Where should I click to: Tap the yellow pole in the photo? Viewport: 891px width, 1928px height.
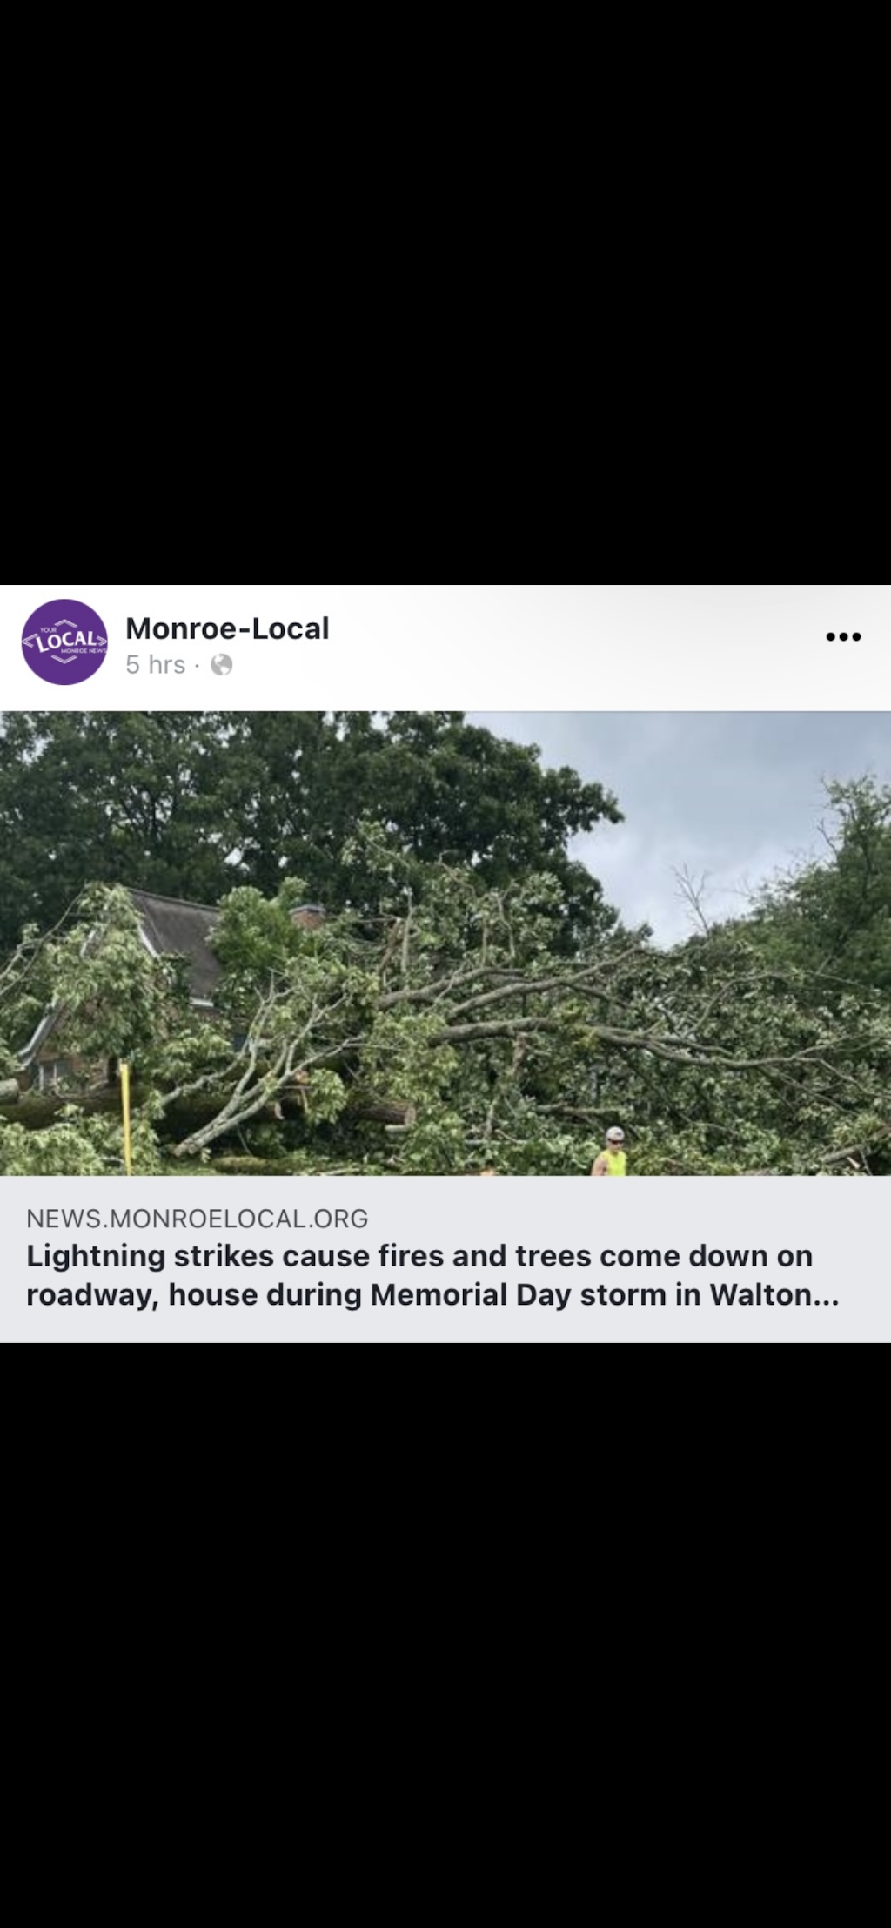[126, 1119]
